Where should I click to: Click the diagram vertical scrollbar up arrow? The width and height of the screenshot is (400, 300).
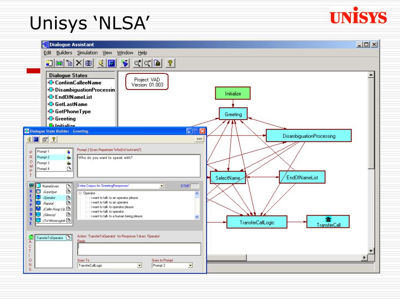pos(371,75)
